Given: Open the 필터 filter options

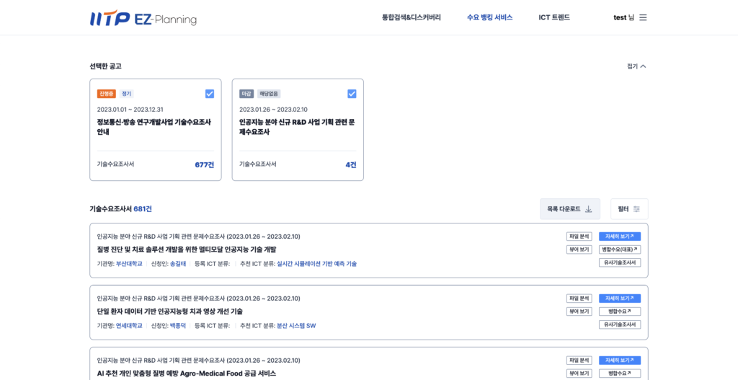Looking at the screenshot, I should point(628,209).
